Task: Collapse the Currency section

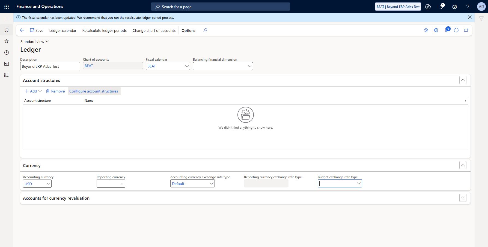Action: pos(463,165)
